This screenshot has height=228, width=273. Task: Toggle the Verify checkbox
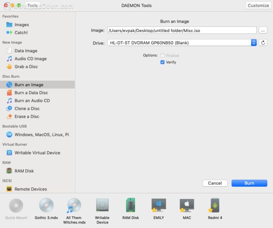162,62
